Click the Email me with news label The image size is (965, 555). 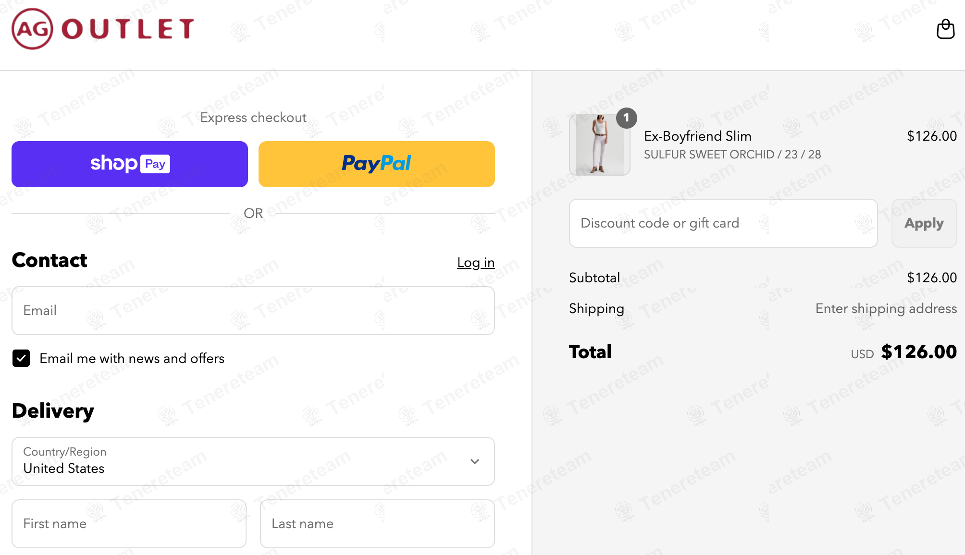[132, 359]
